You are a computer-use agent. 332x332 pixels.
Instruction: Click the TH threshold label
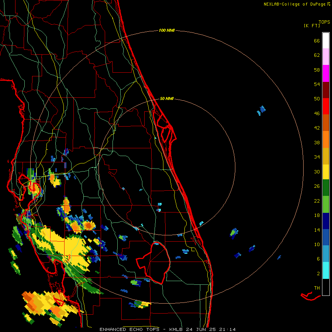[317, 288]
